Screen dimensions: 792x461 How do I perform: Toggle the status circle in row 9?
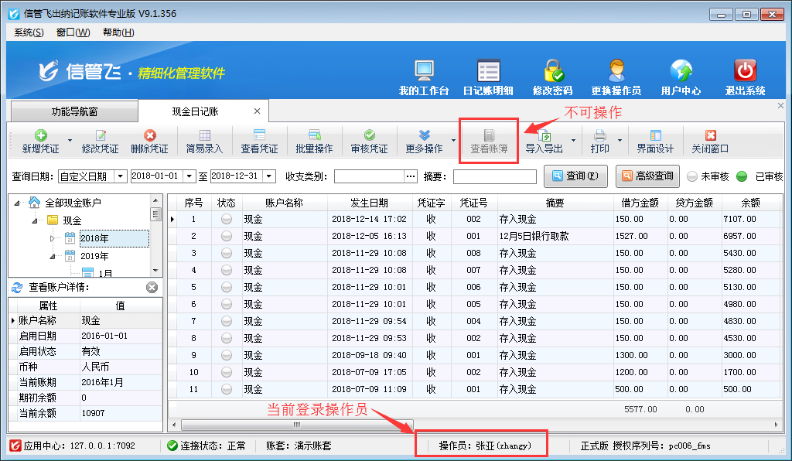click(x=227, y=356)
